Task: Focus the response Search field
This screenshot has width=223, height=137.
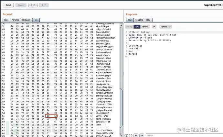Action: [x=184, y=135]
